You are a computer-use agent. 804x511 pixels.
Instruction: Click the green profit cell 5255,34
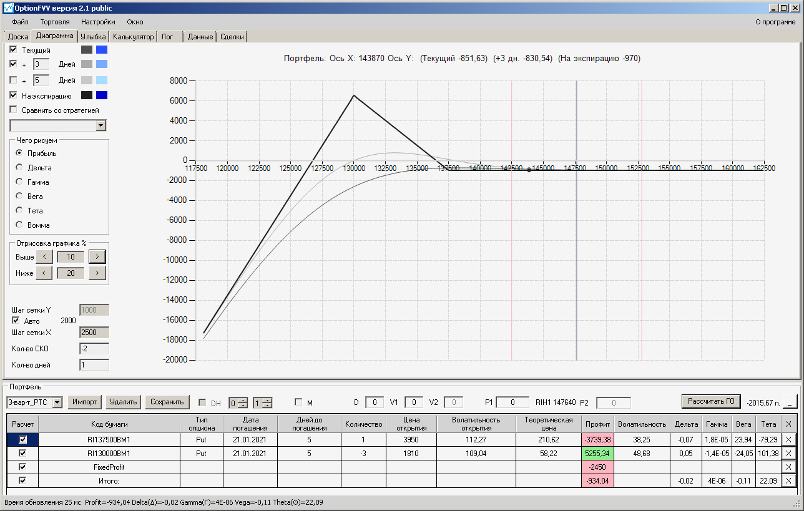[597, 454]
